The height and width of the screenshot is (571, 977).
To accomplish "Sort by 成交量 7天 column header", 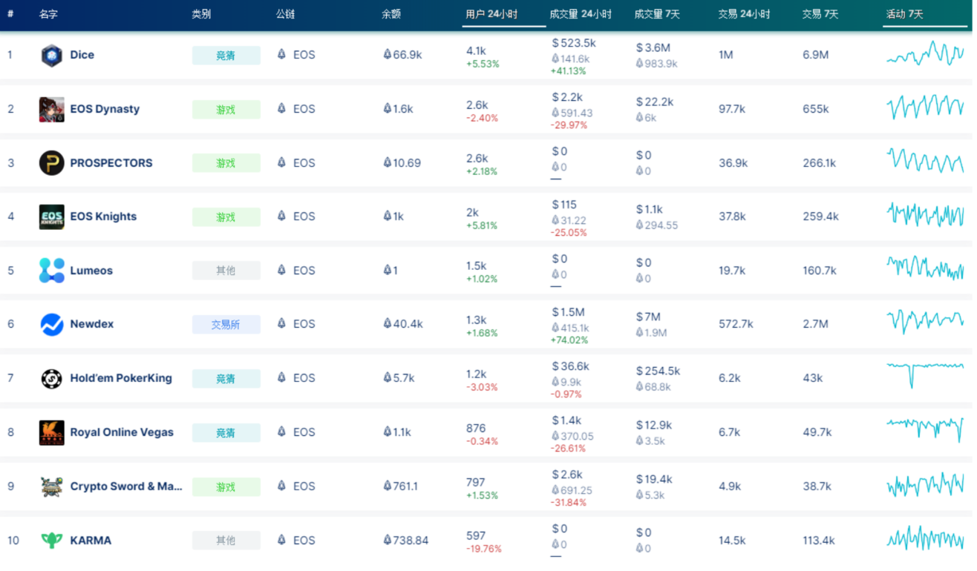I will click(x=656, y=14).
